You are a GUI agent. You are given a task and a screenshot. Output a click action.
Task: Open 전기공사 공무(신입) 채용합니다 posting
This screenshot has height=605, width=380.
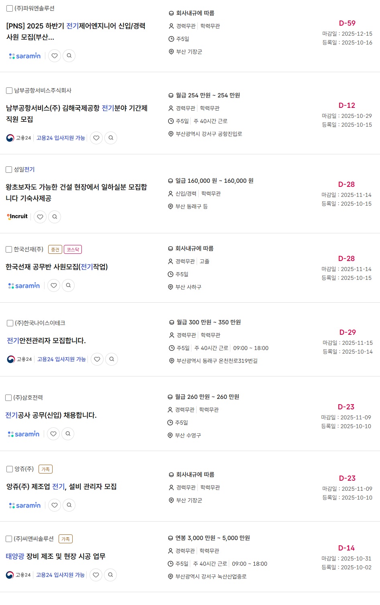coord(51,415)
